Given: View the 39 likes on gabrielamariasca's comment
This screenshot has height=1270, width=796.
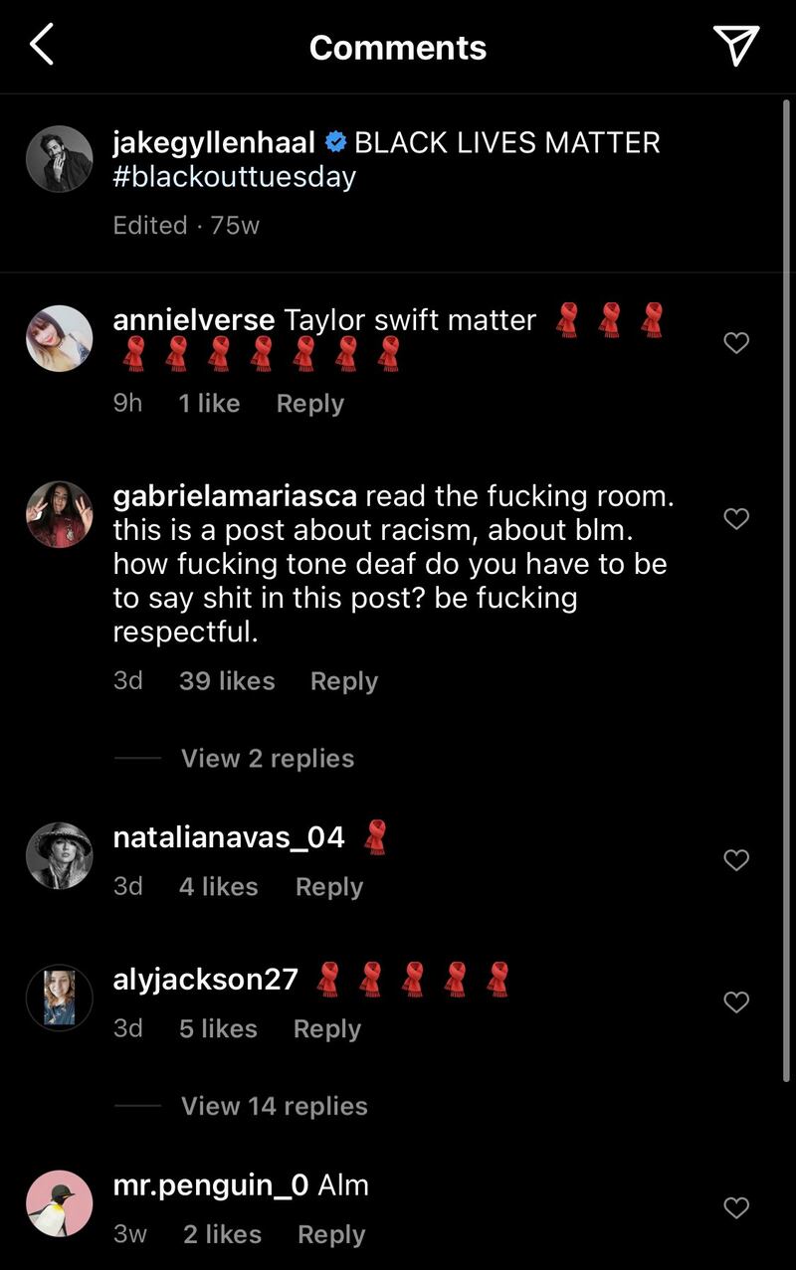Looking at the screenshot, I should click(227, 681).
